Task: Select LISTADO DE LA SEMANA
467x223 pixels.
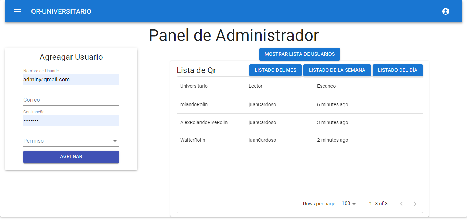Action: [x=337, y=70]
